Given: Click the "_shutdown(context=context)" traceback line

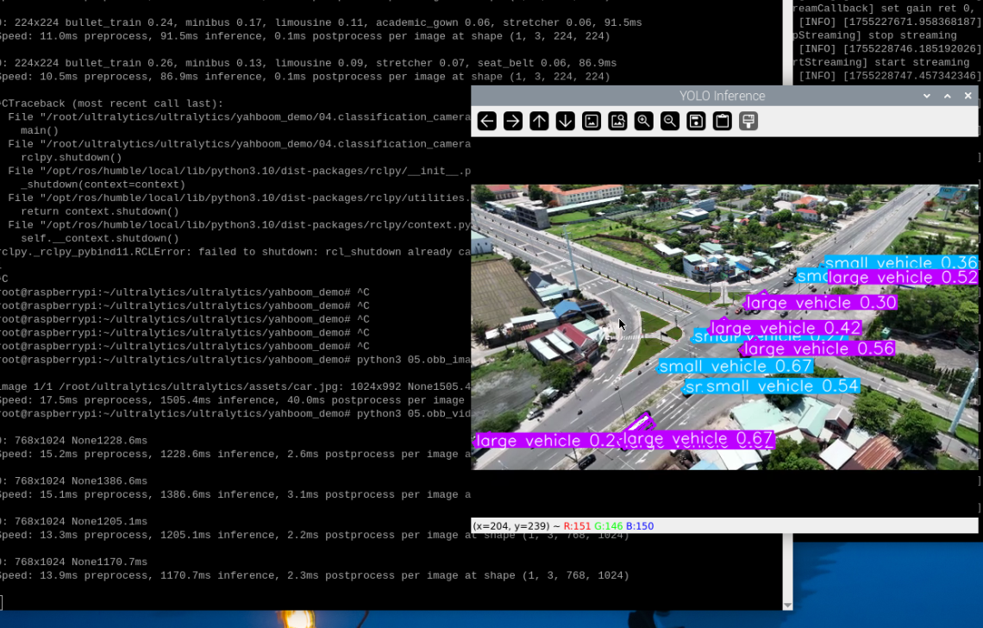Looking at the screenshot, I should [x=103, y=185].
